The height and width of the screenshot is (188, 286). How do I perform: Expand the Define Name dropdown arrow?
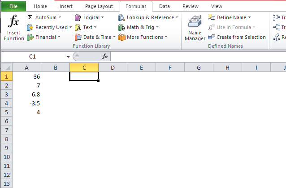pos(249,17)
